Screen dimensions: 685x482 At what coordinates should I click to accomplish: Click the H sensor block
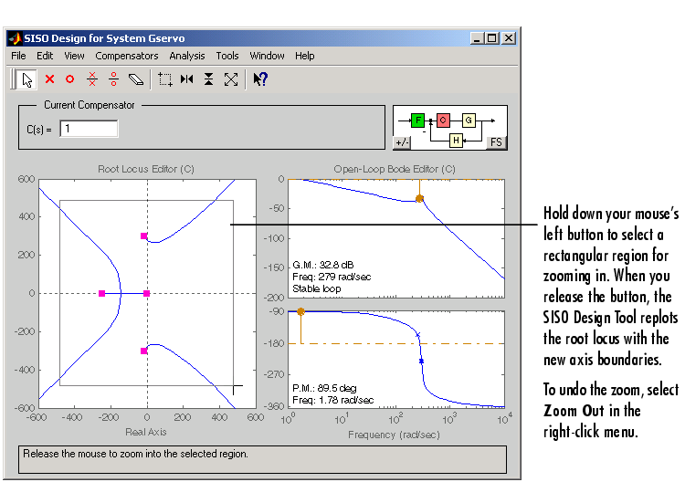(456, 141)
